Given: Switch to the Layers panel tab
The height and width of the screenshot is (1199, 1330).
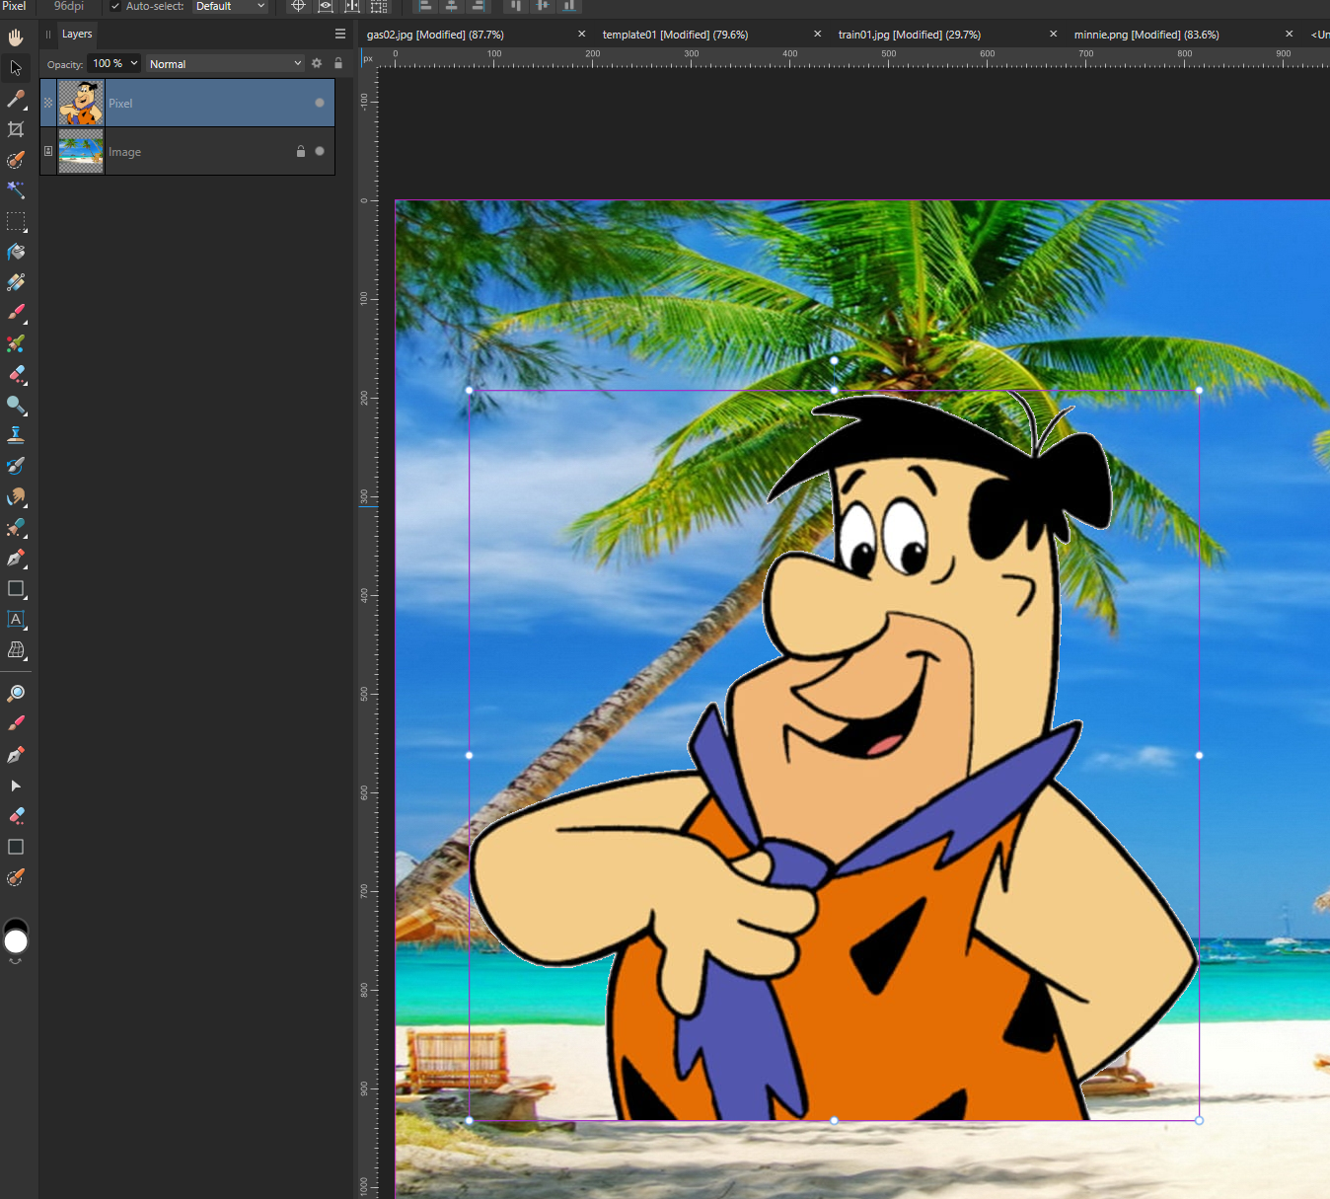Looking at the screenshot, I should [77, 34].
